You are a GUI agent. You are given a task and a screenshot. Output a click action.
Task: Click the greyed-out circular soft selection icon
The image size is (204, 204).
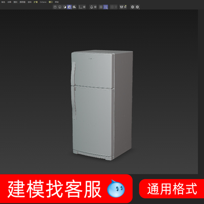112,7
